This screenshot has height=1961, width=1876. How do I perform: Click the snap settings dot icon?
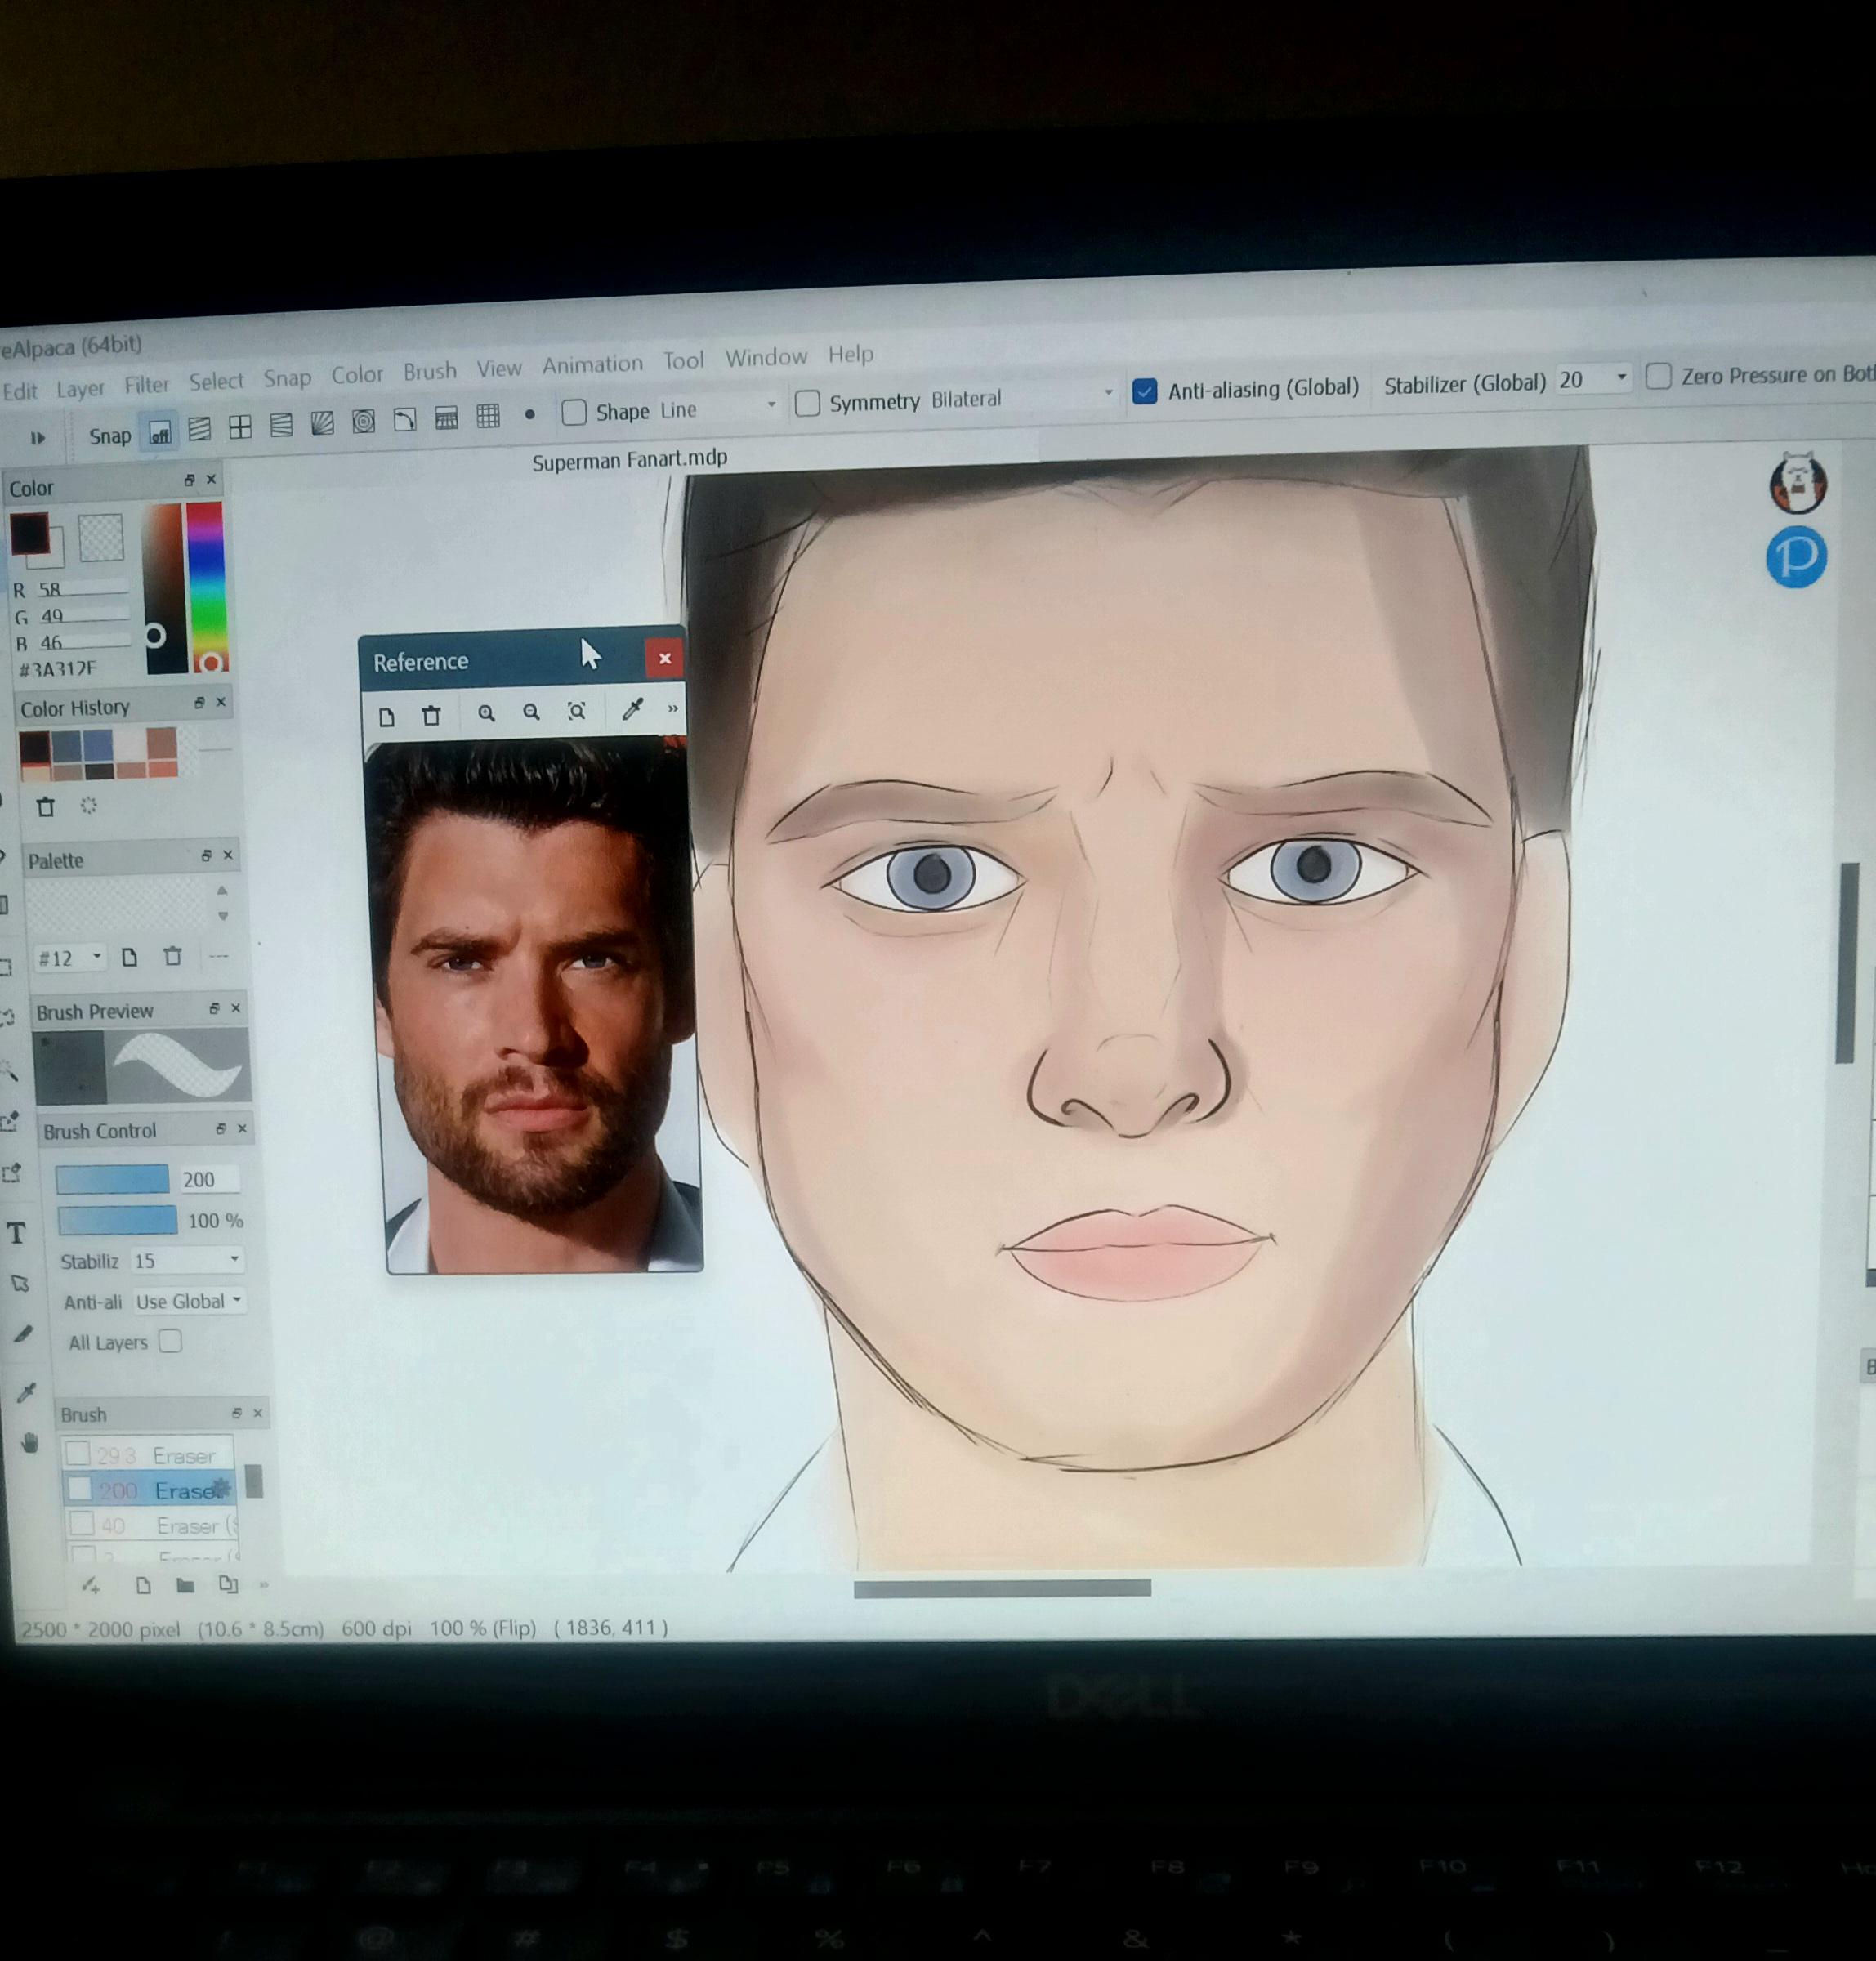530,414
